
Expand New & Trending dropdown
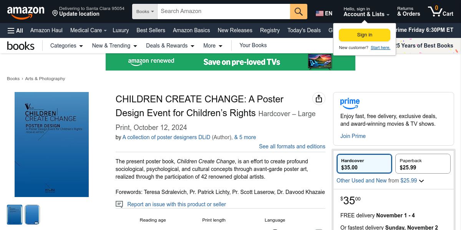click(x=114, y=46)
